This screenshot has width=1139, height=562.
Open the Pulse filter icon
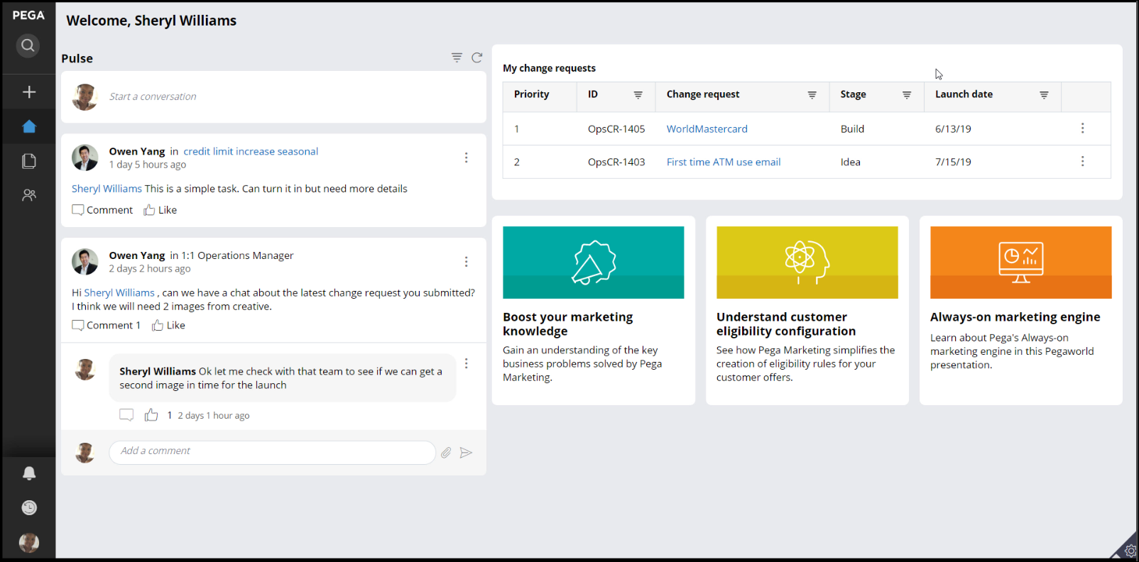click(x=457, y=57)
